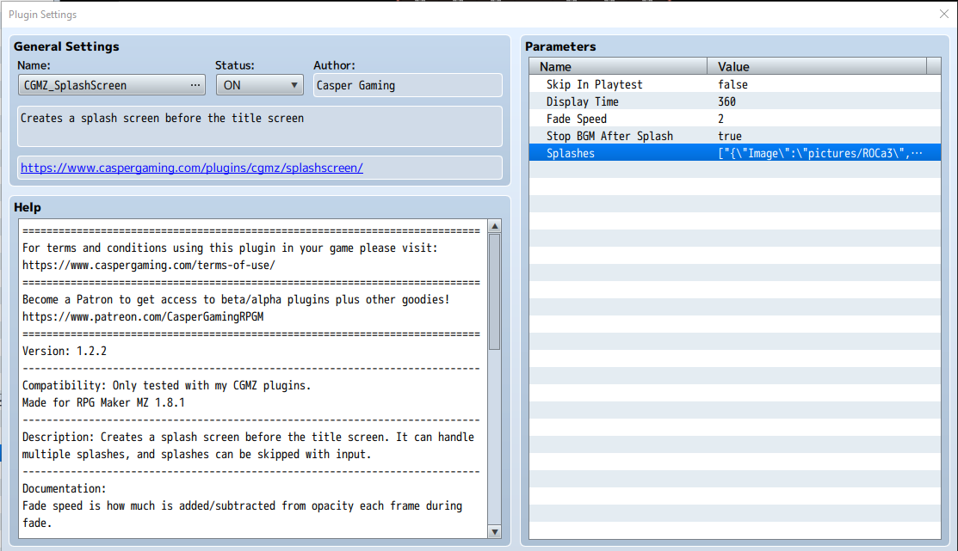Select the Stop BGM After Splash row
This screenshot has width=958, height=551.
pyautogui.click(x=734, y=136)
